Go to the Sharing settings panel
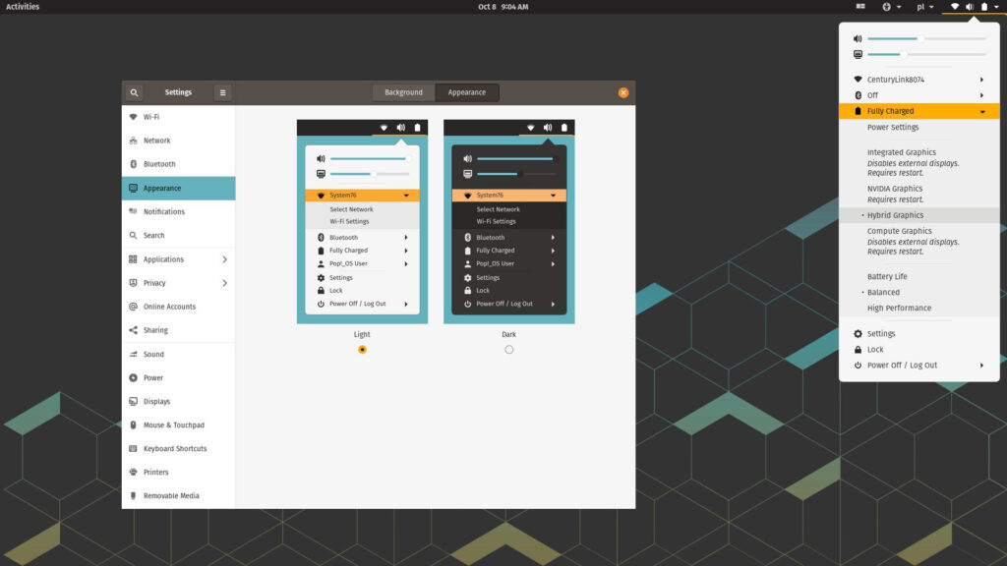1007x566 pixels. (179, 330)
